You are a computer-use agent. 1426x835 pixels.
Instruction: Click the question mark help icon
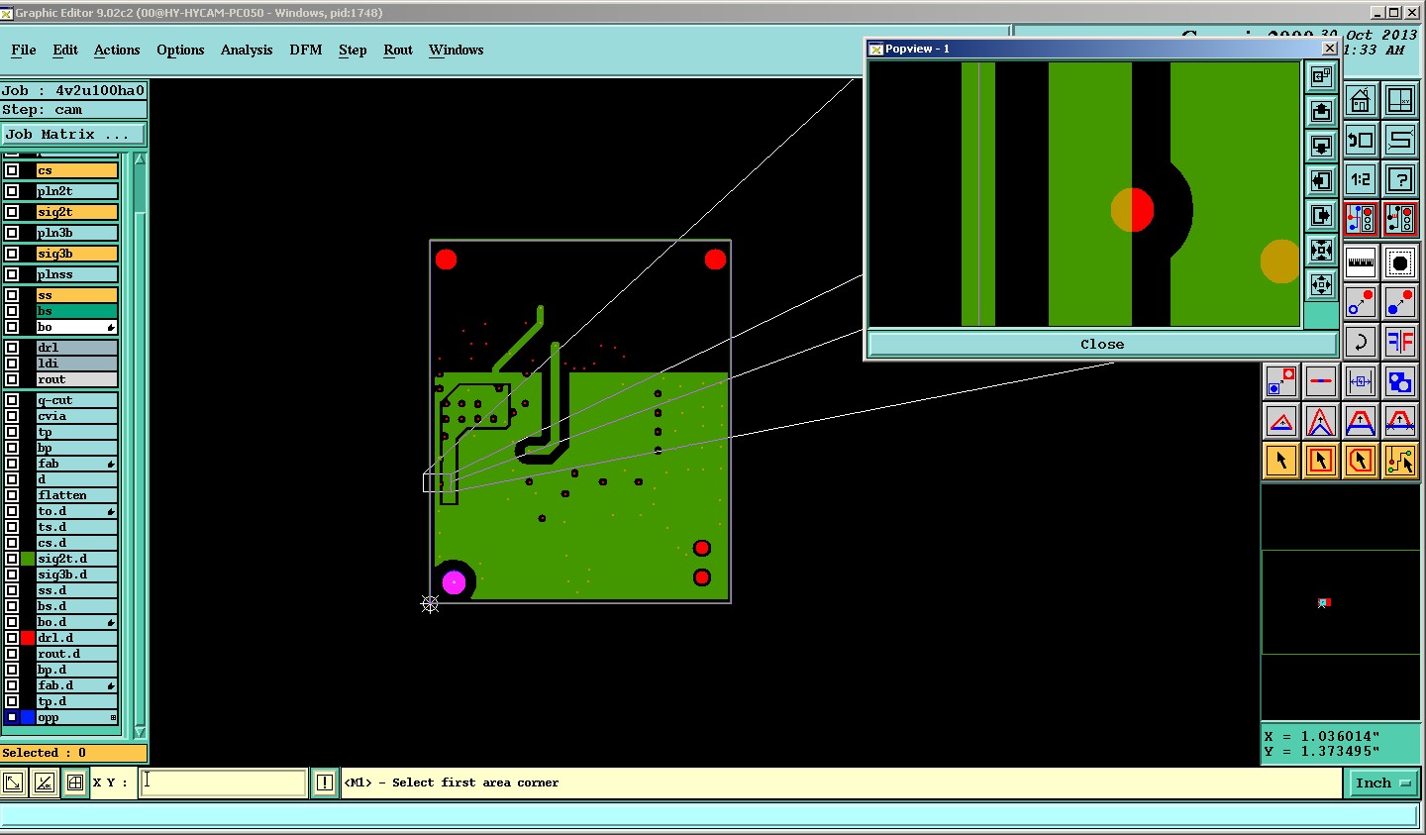click(x=1400, y=179)
